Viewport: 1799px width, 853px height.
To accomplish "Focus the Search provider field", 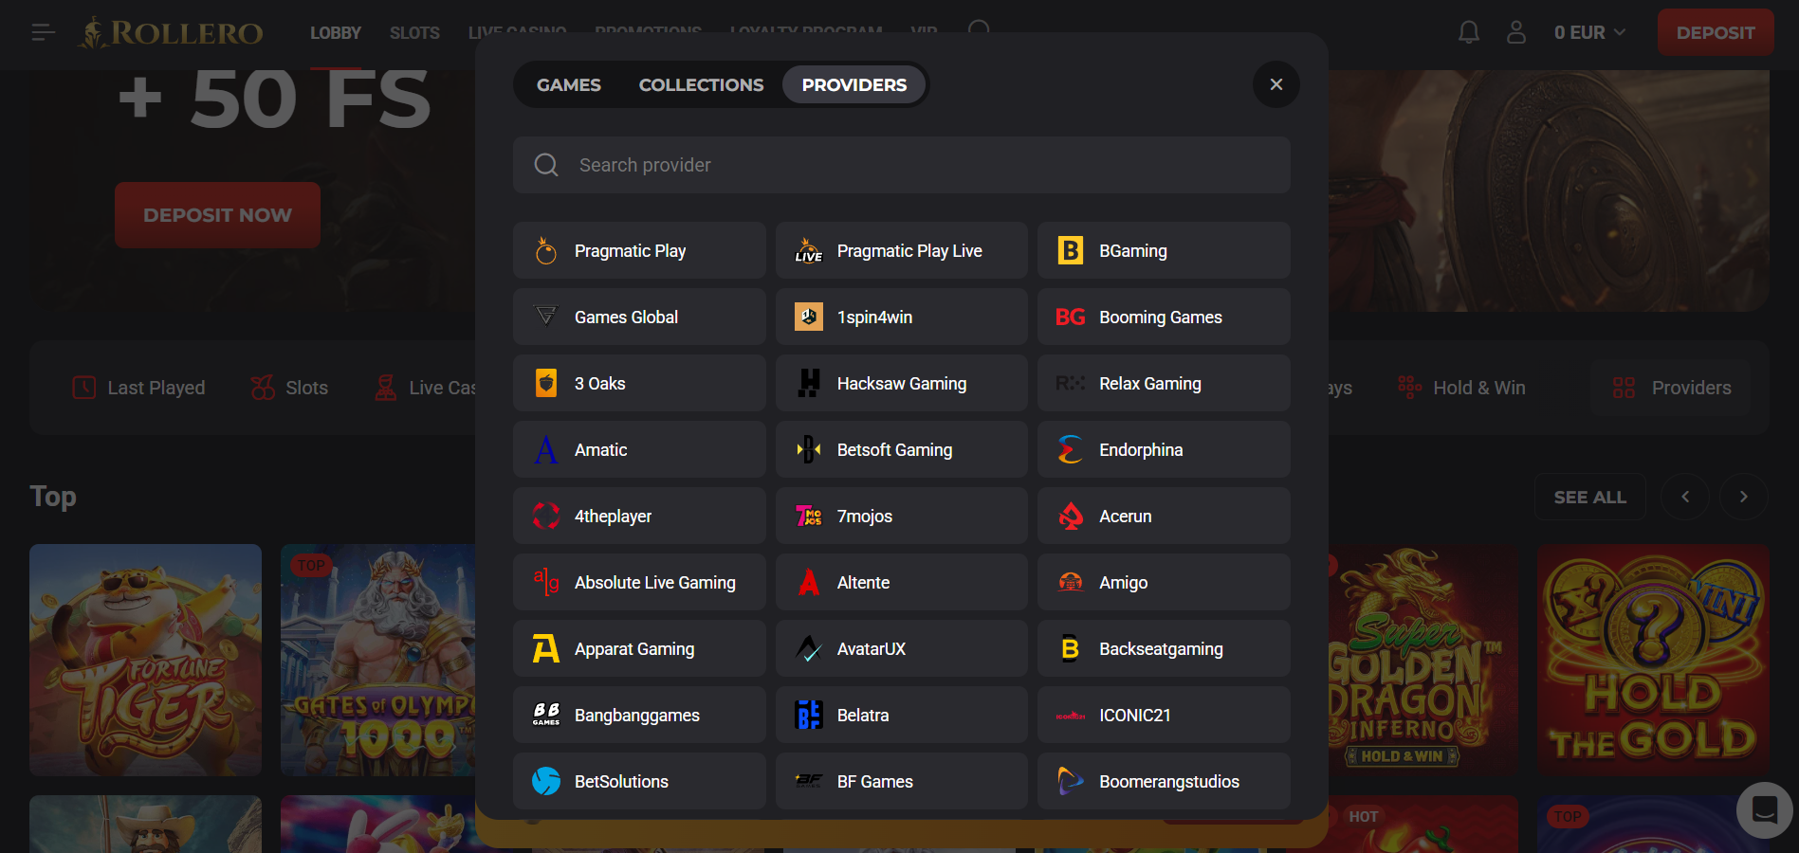I will (902, 165).
